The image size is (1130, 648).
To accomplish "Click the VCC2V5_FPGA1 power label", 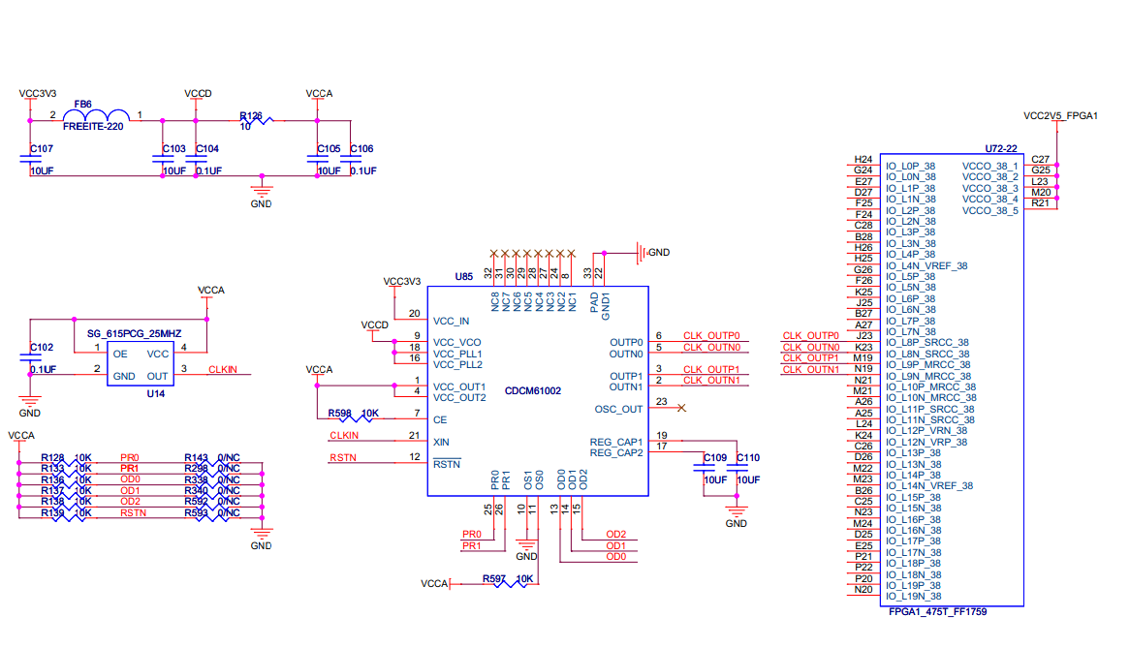I will click(x=1060, y=115).
